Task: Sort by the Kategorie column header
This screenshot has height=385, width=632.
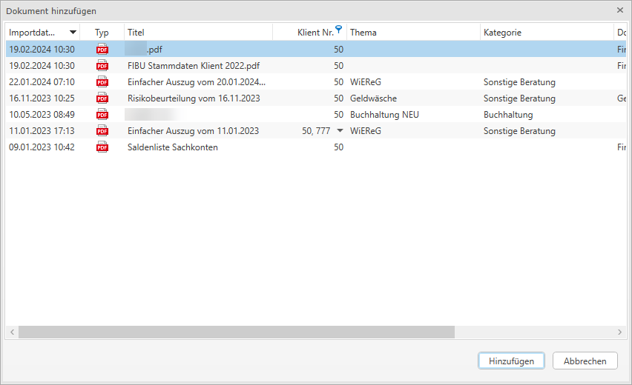Action: tap(502, 33)
